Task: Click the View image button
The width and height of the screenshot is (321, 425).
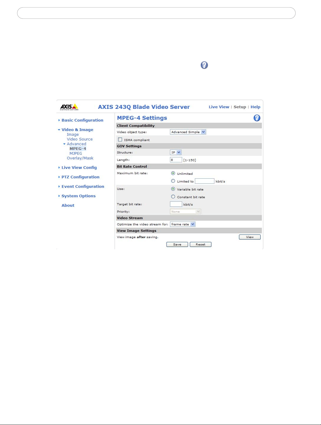Action: coord(250,237)
